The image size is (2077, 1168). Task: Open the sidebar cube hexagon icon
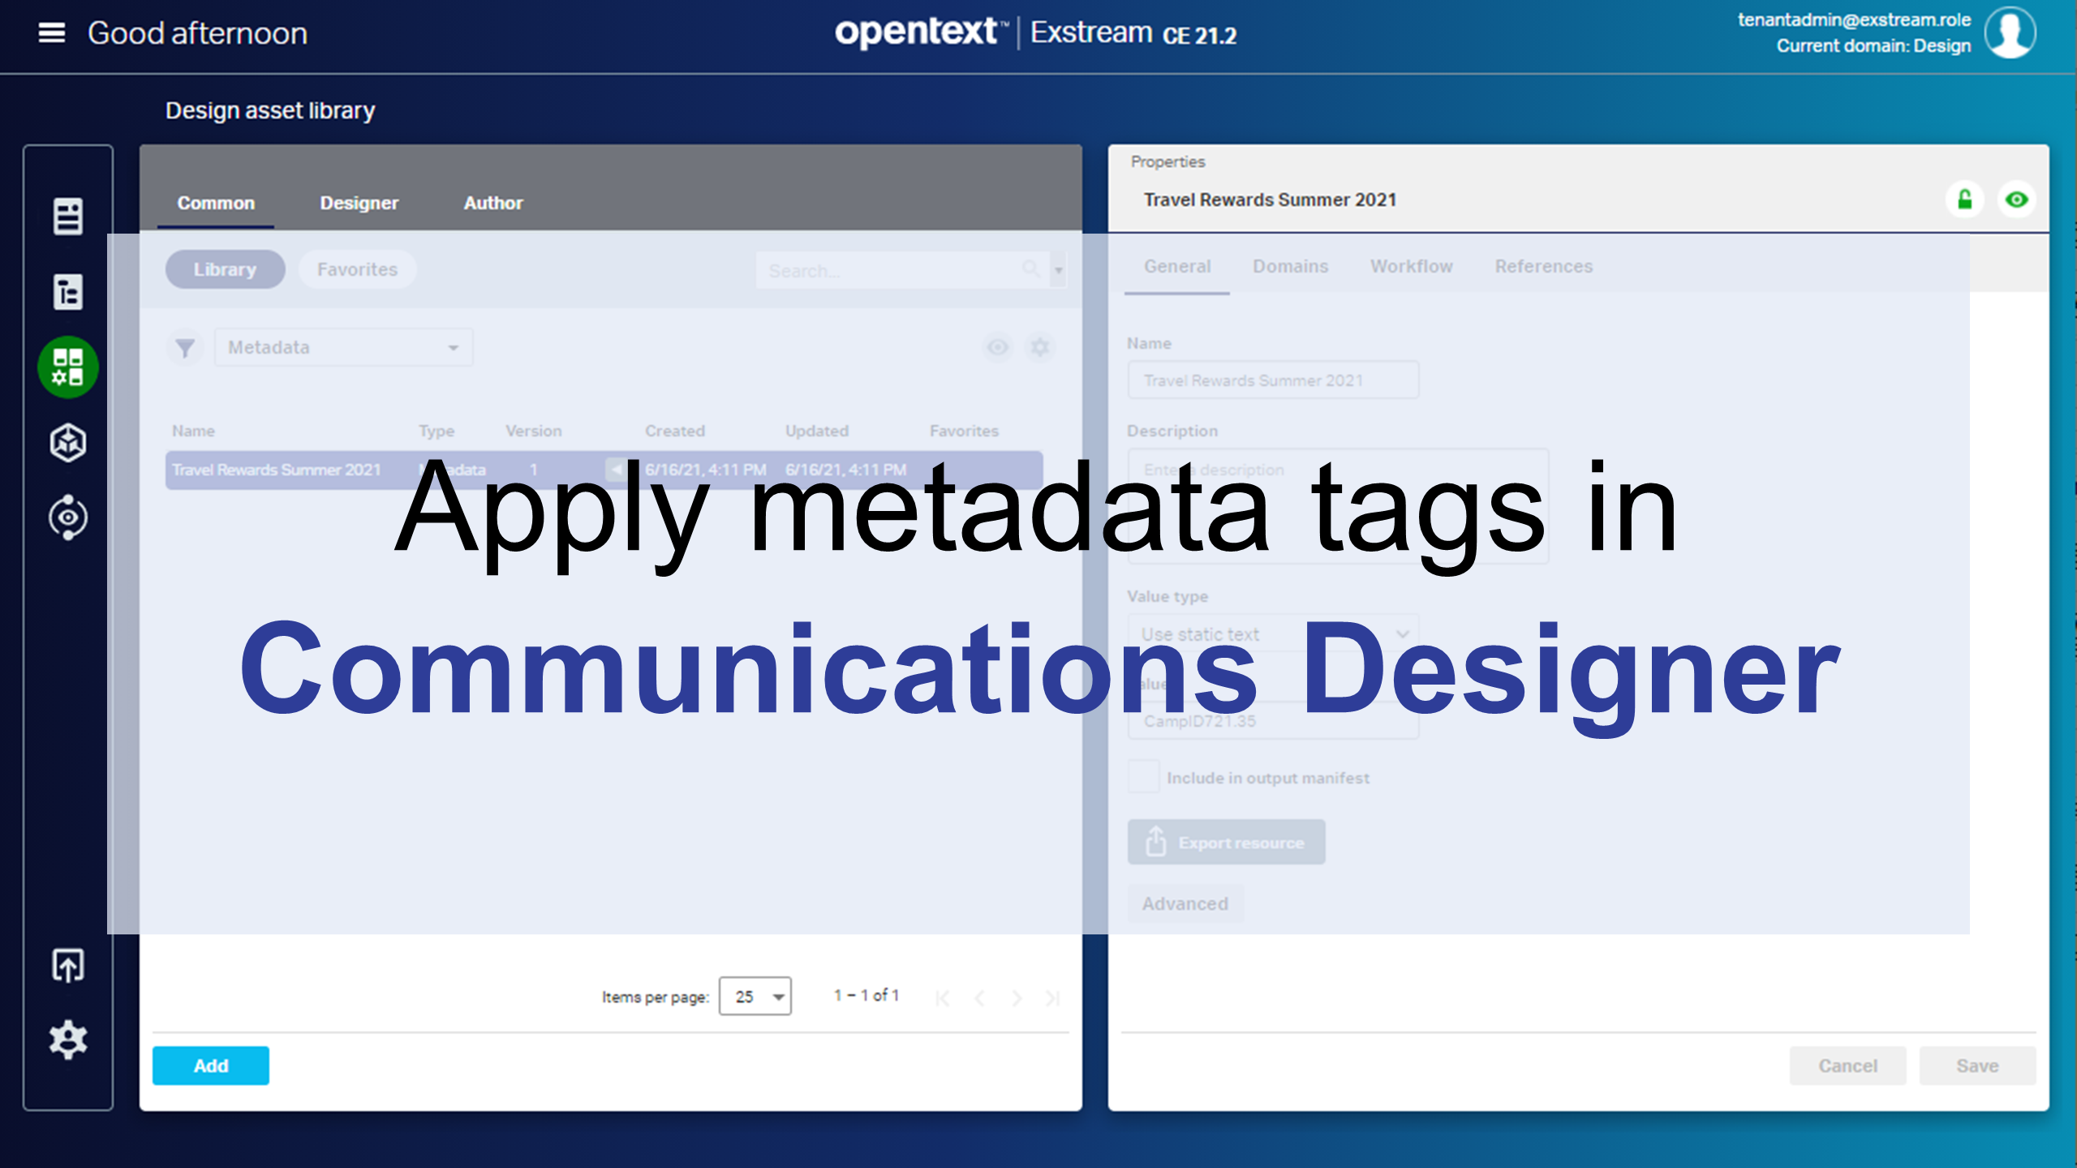(x=68, y=443)
